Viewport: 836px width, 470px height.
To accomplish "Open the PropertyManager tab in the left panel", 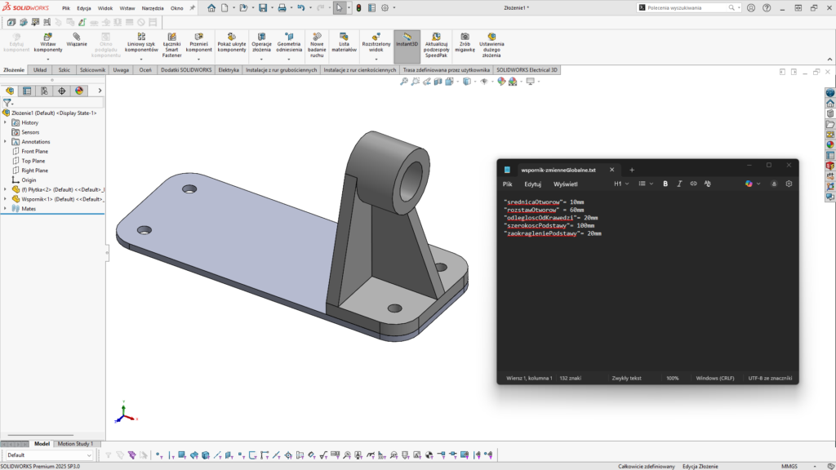I will click(x=27, y=91).
